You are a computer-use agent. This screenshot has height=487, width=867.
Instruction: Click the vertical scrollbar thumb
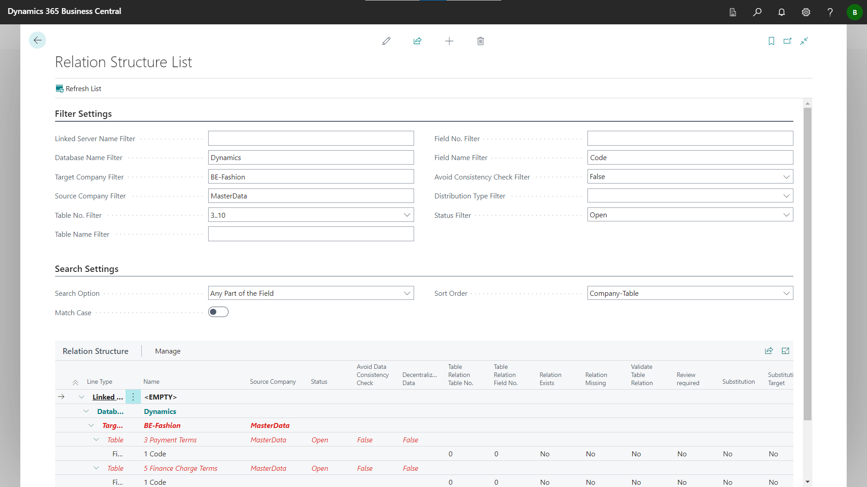point(807,263)
